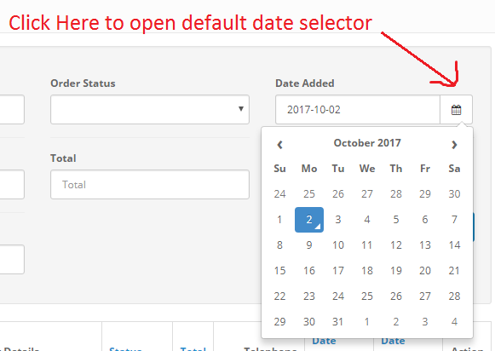Select October 17 in the calendar

tap(338, 271)
